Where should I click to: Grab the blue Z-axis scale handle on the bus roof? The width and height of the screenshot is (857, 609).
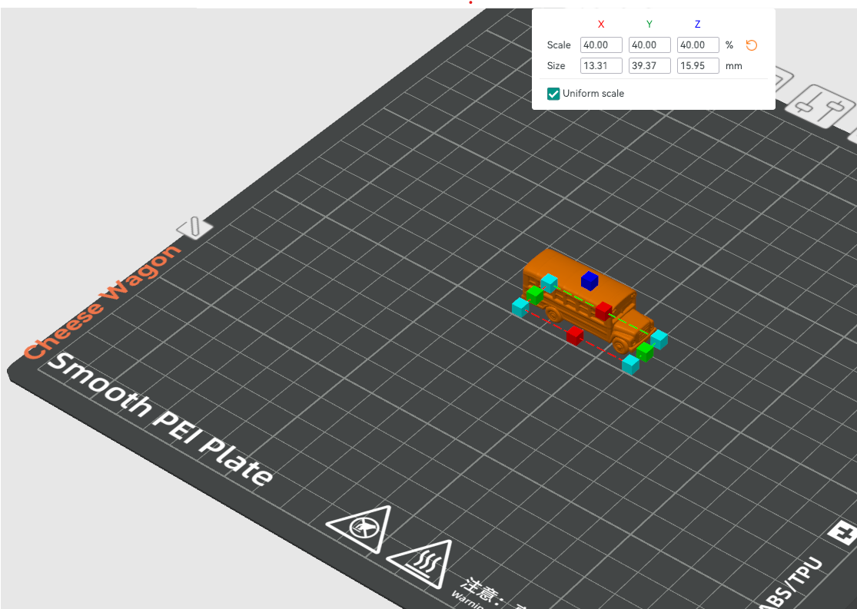[590, 281]
